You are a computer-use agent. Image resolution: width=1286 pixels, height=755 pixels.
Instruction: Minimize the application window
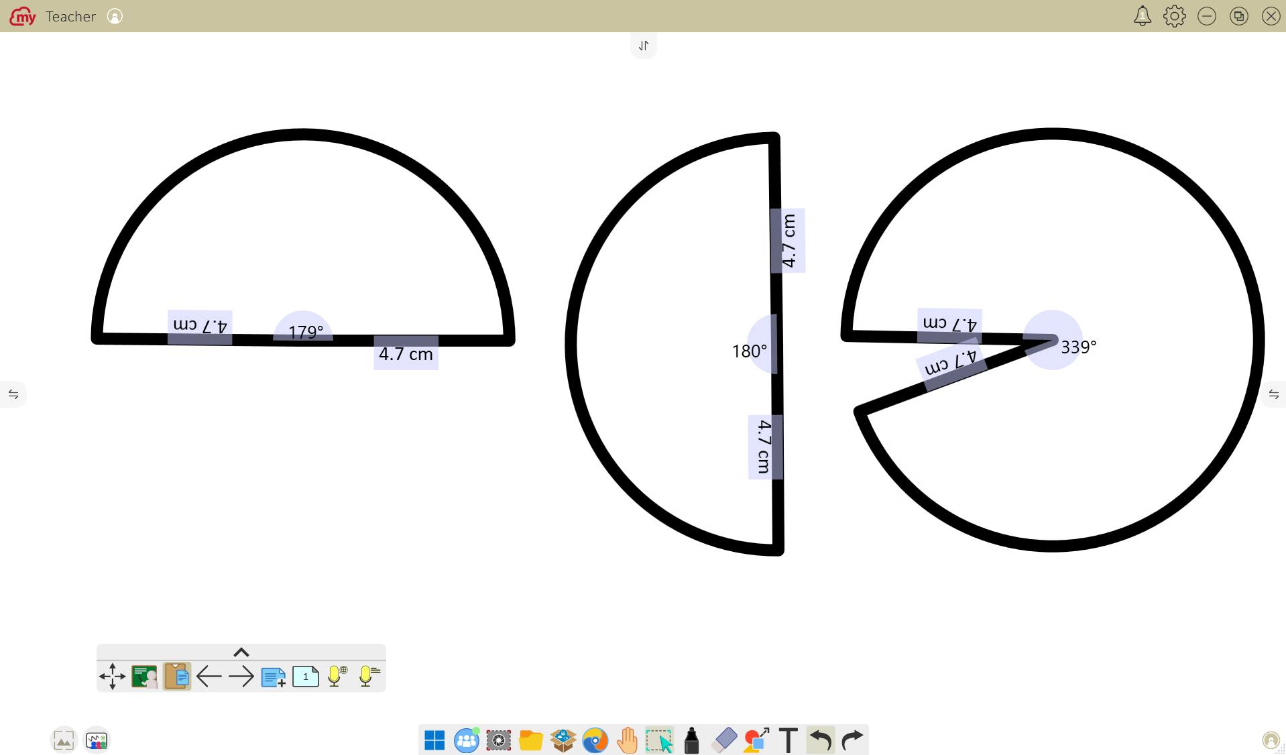pyautogui.click(x=1207, y=16)
